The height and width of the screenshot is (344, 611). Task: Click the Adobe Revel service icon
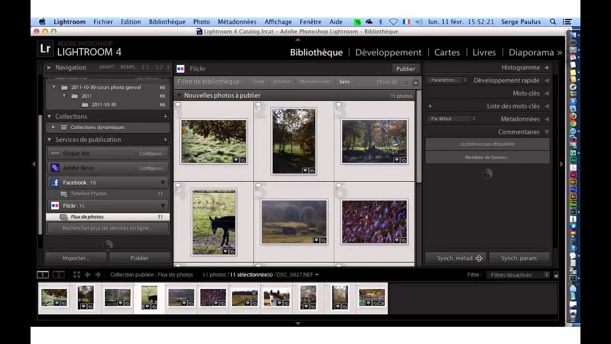tap(55, 168)
